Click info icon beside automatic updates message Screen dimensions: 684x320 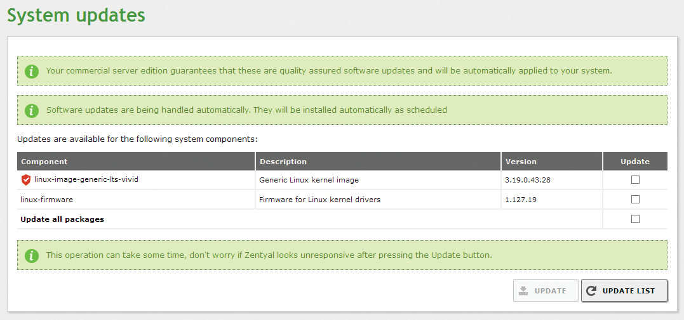(32, 110)
